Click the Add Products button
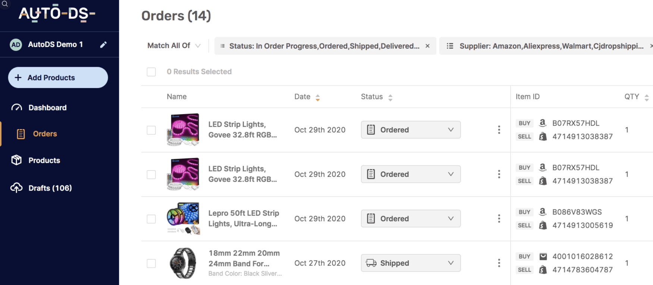Viewport: 653px width, 285px height. coord(58,78)
